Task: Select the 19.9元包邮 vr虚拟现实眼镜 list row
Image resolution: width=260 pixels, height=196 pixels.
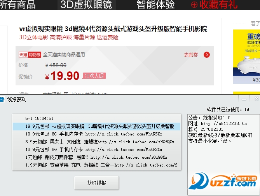Action: click(96, 127)
